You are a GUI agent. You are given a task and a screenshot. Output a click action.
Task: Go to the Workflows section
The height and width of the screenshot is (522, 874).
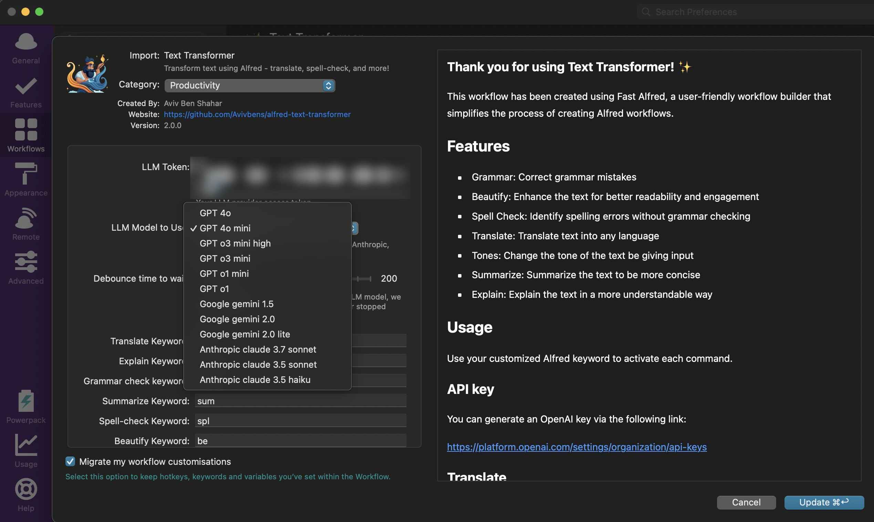coord(26,135)
